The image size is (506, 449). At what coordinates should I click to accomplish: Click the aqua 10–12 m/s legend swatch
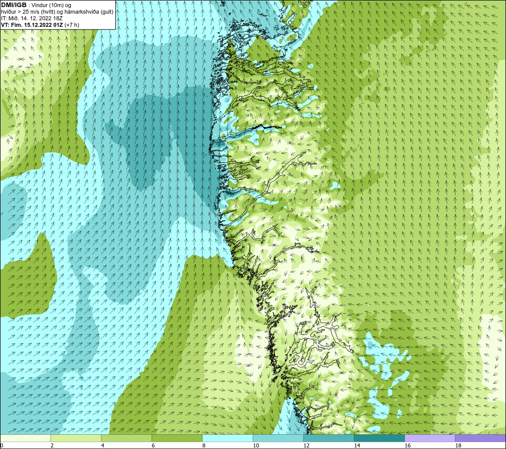click(278, 438)
